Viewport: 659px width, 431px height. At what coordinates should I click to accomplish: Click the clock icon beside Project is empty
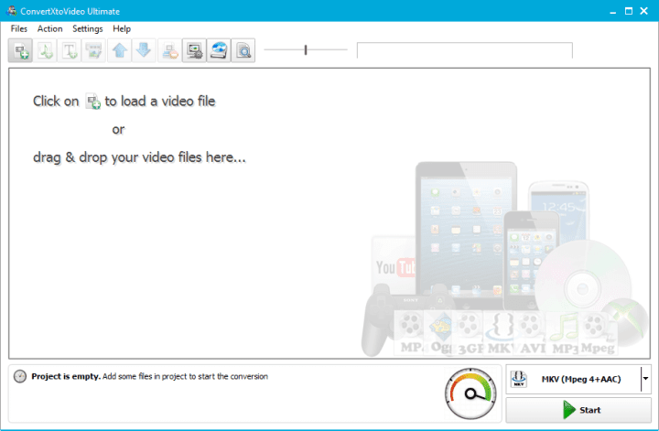20,376
